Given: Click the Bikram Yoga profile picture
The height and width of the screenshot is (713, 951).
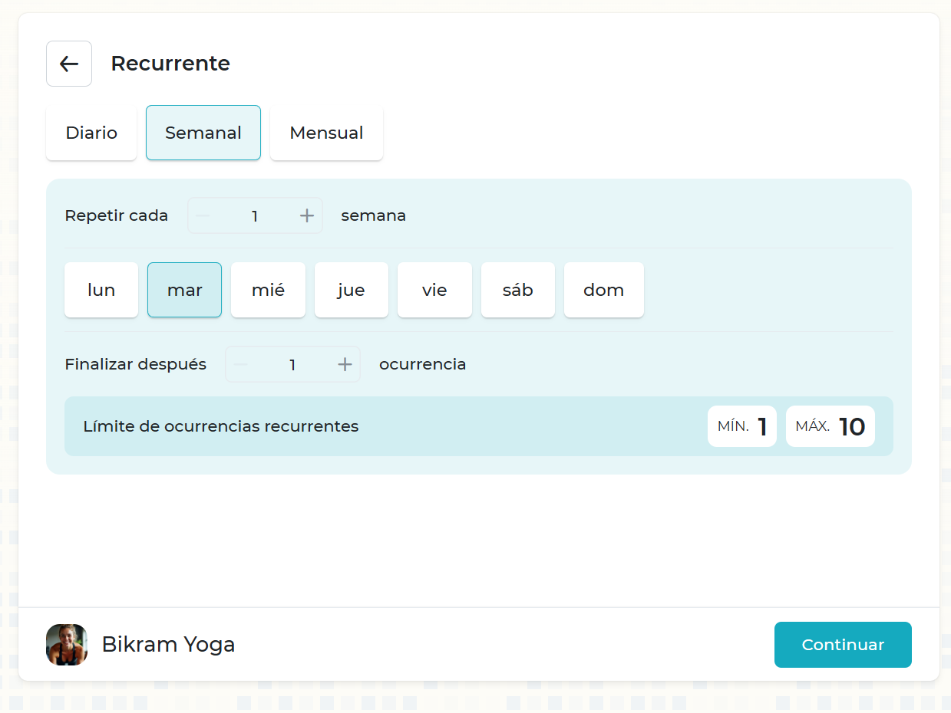Looking at the screenshot, I should tap(67, 645).
